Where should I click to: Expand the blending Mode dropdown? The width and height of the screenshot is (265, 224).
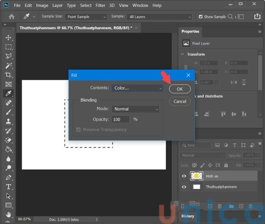click(135, 109)
